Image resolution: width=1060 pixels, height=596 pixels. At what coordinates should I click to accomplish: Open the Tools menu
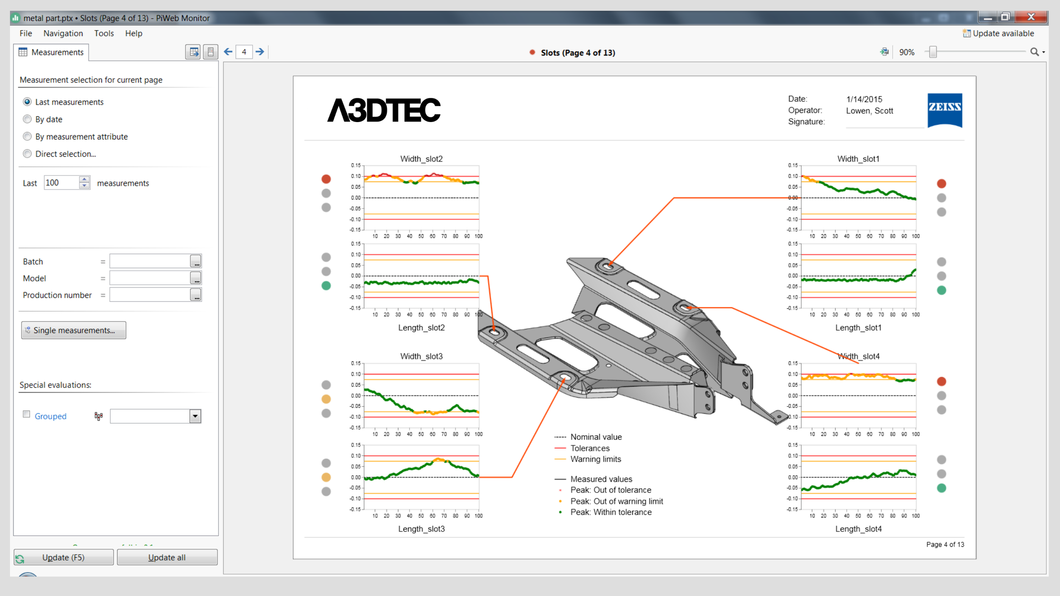tap(104, 33)
